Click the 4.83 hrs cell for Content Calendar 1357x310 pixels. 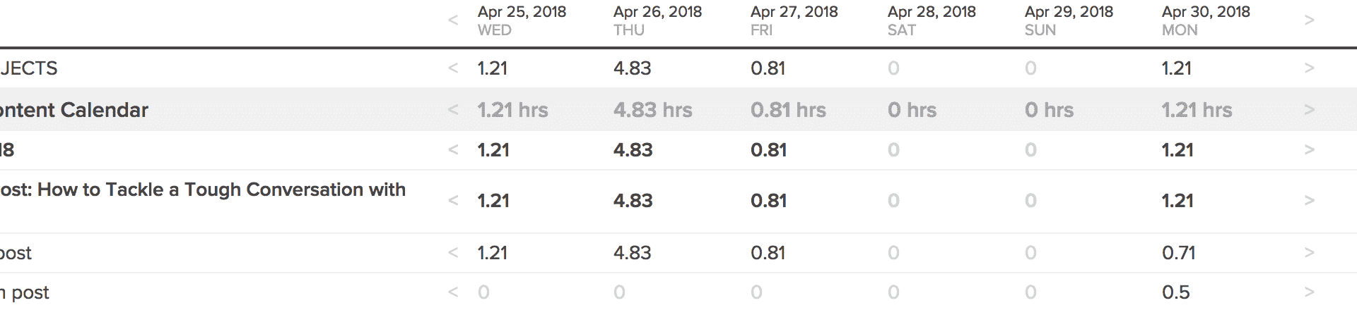(x=652, y=110)
